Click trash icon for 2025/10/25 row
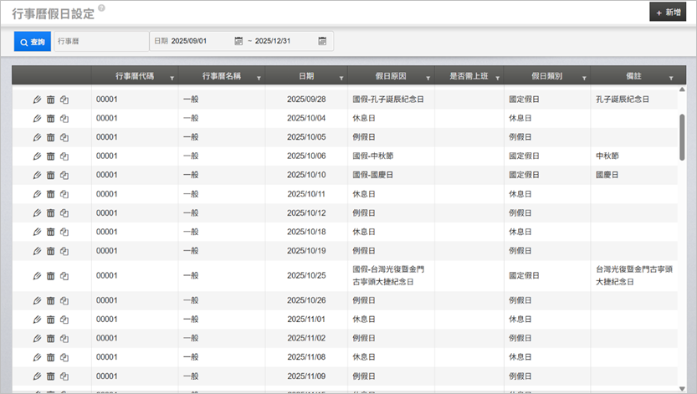Screen dimensions: 697x394 (x=50, y=276)
